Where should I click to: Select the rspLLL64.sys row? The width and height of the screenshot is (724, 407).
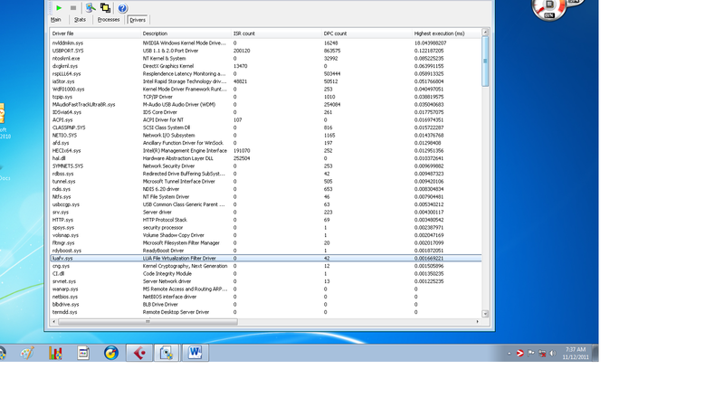tap(265, 74)
